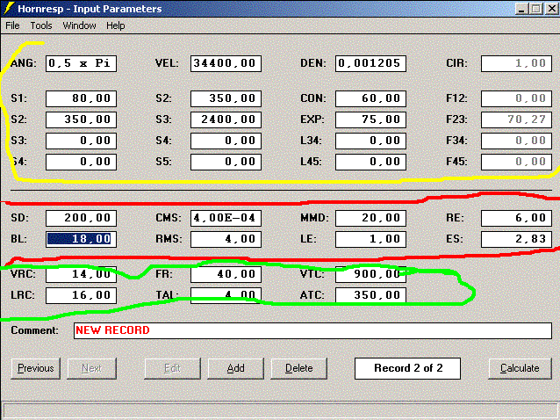Click the ES field showing 2,83
The width and height of the screenshot is (560, 420).
[x=516, y=239]
